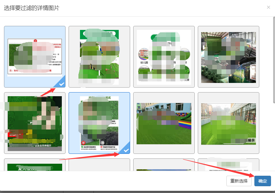Screen dimensions: 275x193
Task: Select the lawn image labeled 展示
Action: (x=228, y=123)
